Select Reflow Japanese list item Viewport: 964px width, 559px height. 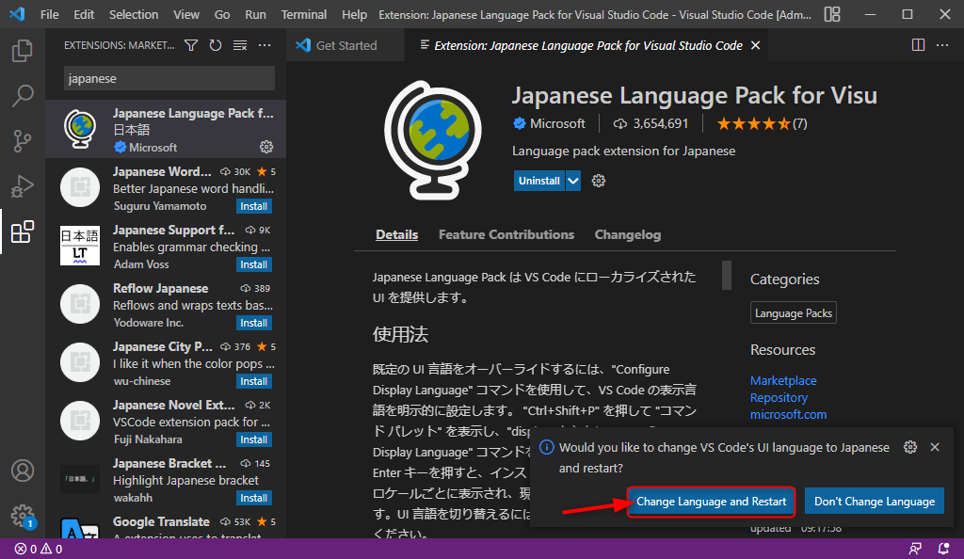pos(166,304)
